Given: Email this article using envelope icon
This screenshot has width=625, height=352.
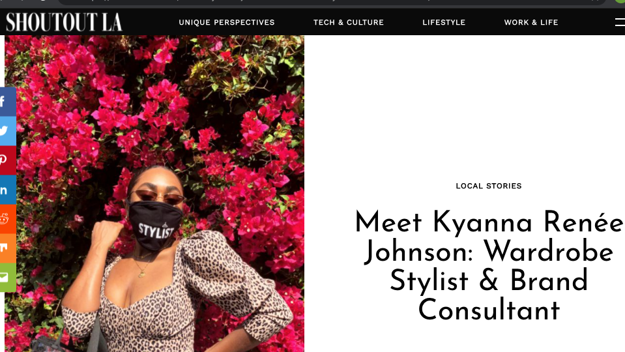Looking at the screenshot, I should point(7,277).
